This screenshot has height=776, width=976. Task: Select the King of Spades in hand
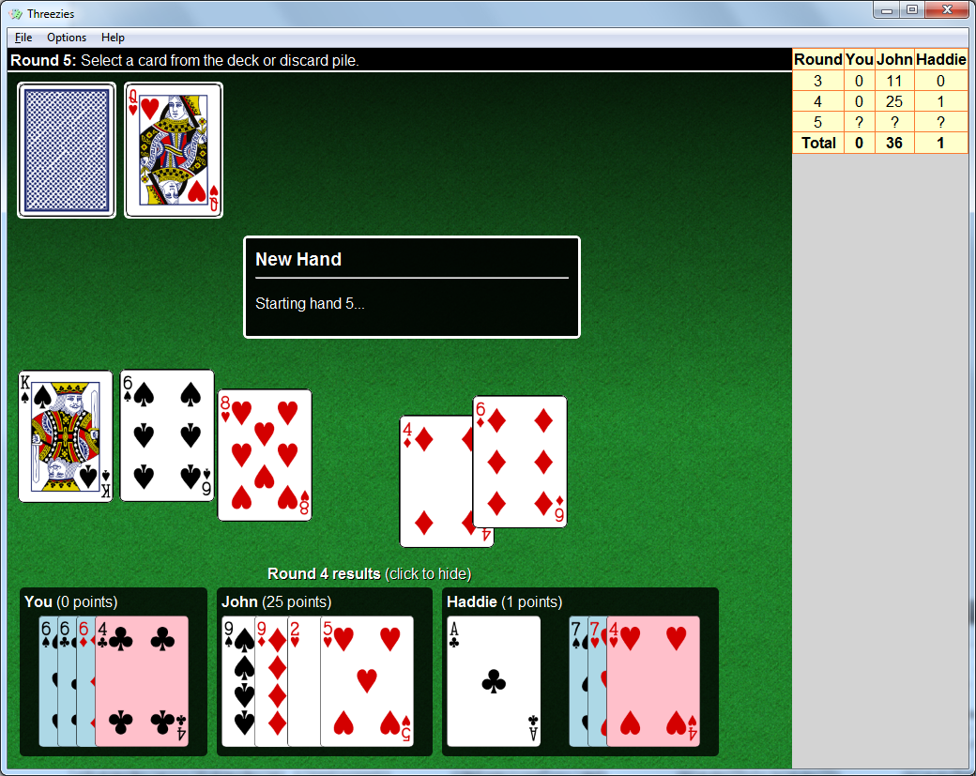pyautogui.click(x=66, y=436)
